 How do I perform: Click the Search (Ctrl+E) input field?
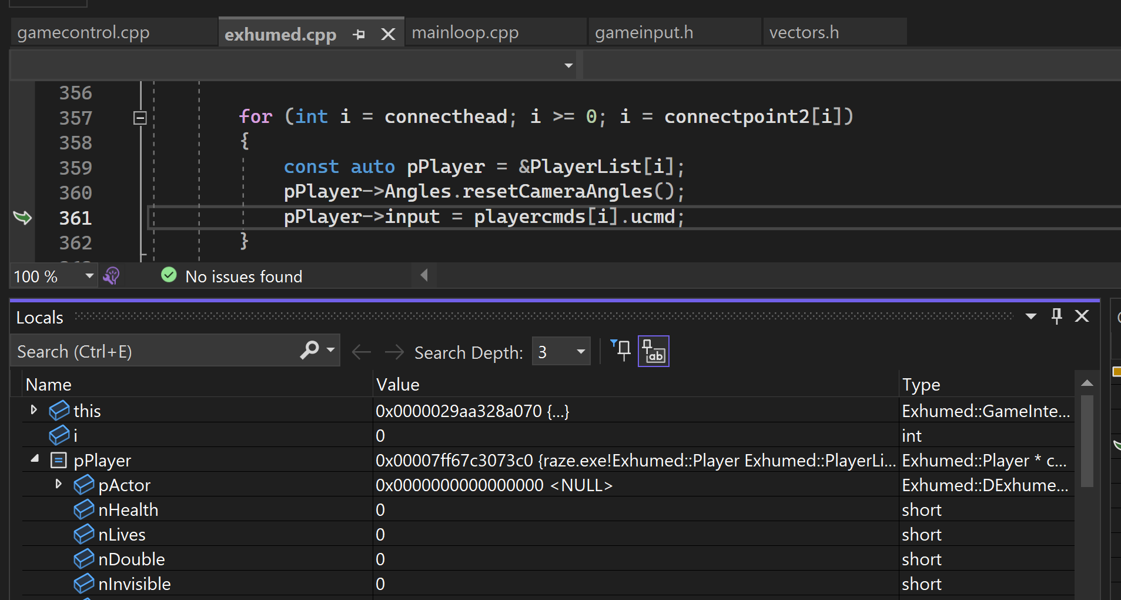tap(156, 351)
